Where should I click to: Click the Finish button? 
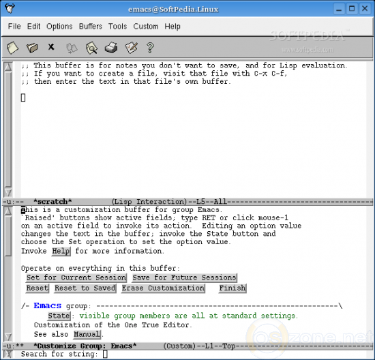(232, 288)
